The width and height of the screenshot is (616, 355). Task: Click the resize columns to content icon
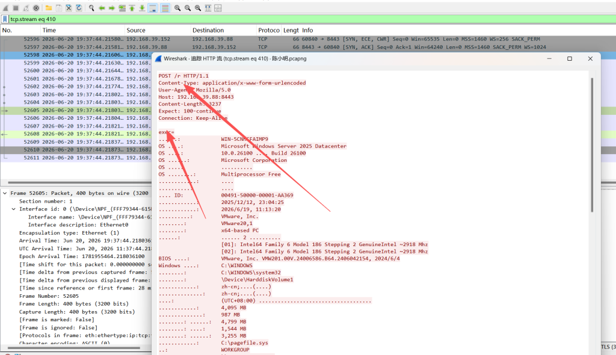pos(208,8)
